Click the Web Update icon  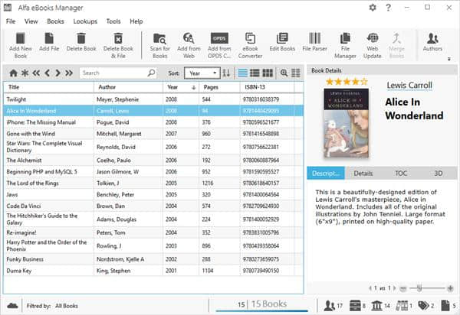tap(371, 39)
